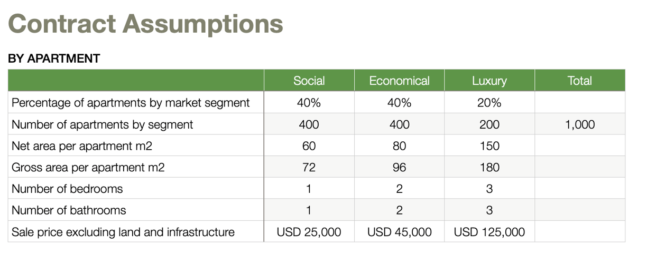647x253 pixels.
Task: Click the Luxury column header
Action: 489,81
